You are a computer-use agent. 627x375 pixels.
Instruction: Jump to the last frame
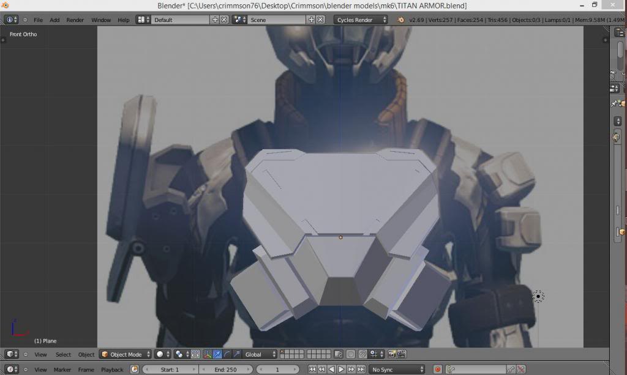(x=361, y=369)
